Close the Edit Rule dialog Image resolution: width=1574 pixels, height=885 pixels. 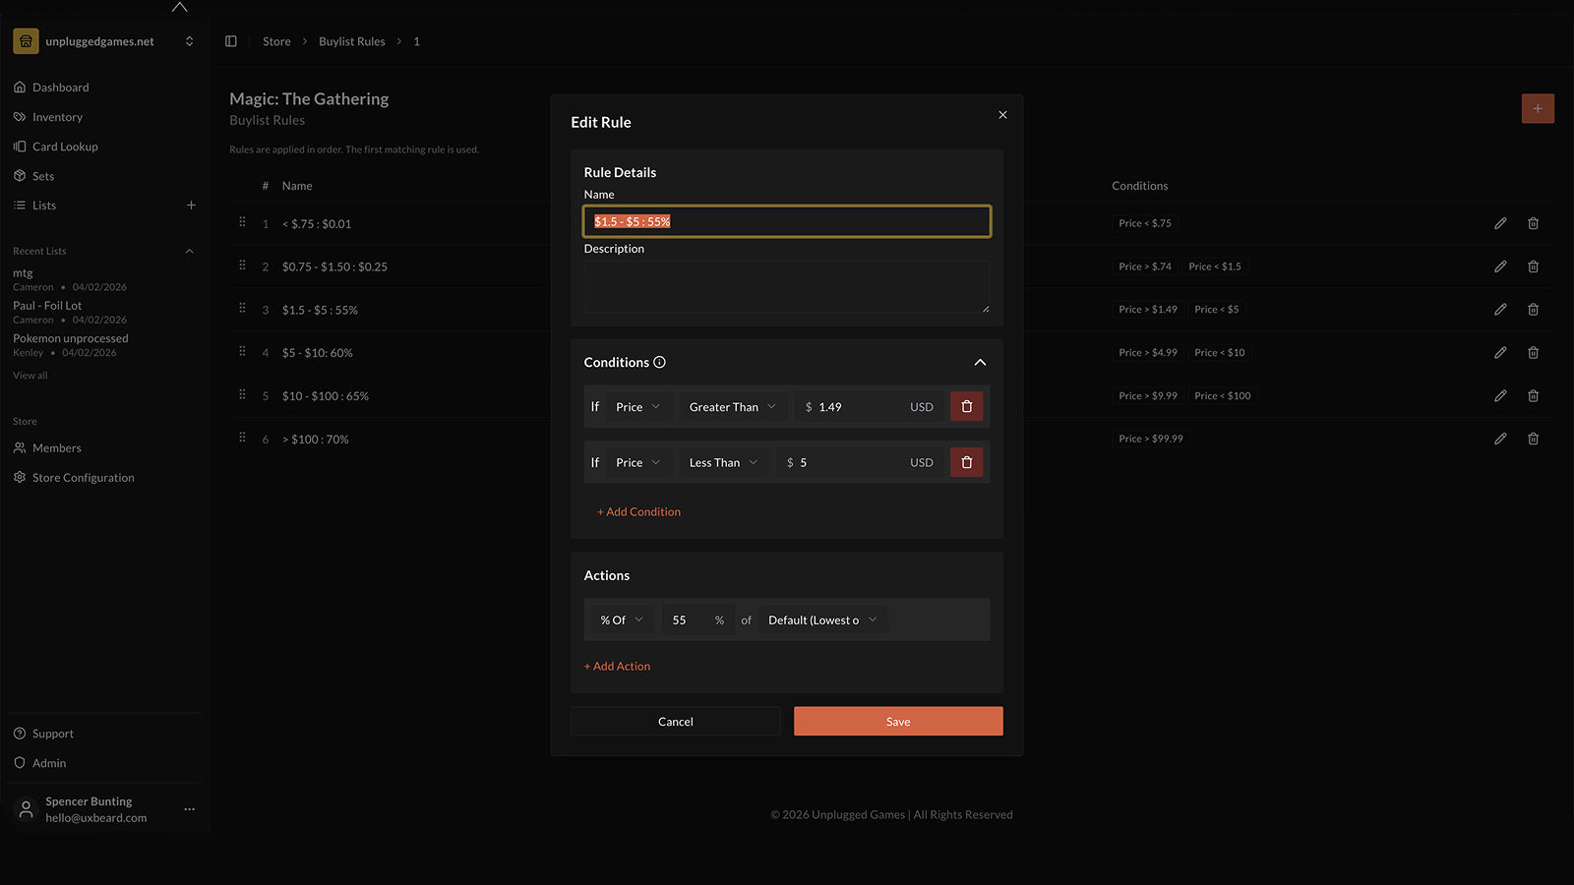1002,115
